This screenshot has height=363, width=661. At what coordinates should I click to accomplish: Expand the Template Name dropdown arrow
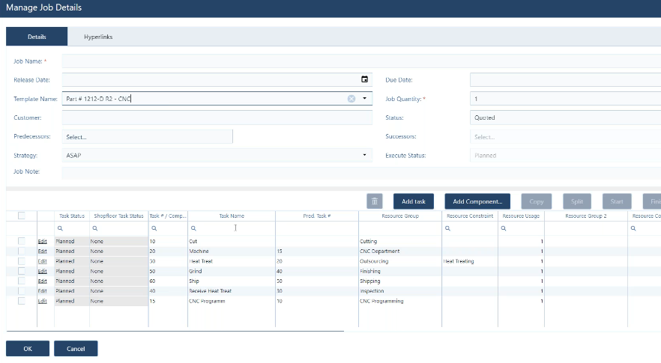[x=365, y=99]
